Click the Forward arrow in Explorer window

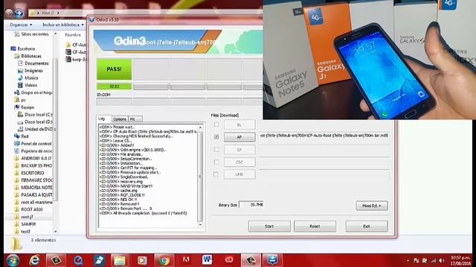point(19,13)
